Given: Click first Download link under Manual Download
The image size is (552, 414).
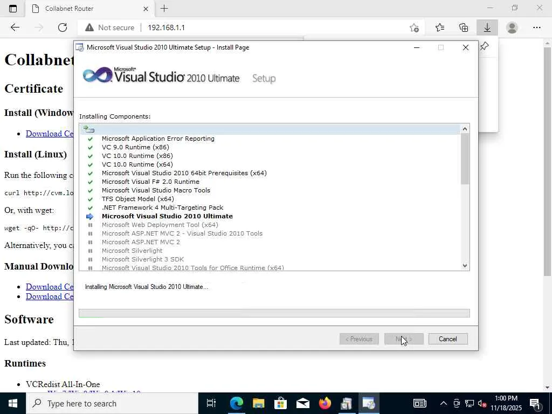Looking at the screenshot, I should (49, 287).
